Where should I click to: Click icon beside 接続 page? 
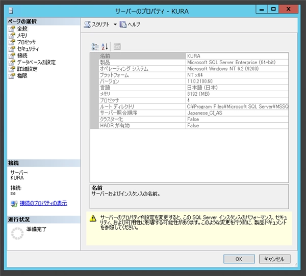(x=12, y=56)
